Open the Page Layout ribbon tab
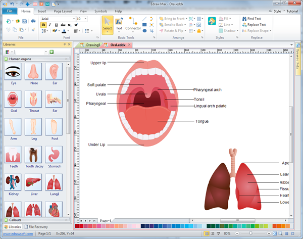 [x=63, y=11]
